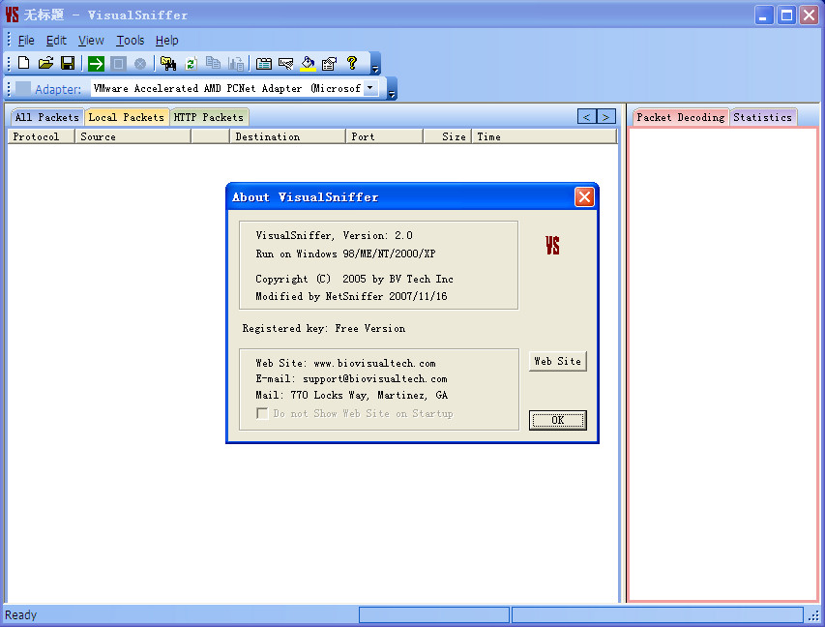The width and height of the screenshot is (825, 627).
Task: Click the green refresh document icon
Action: (x=191, y=64)
